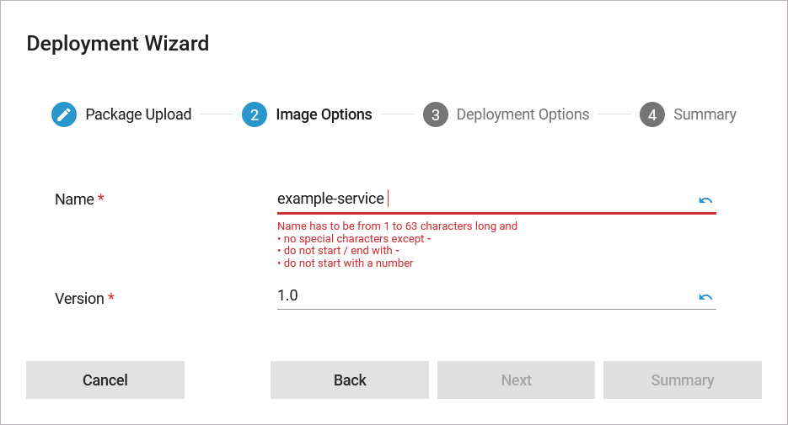Click the Next button
788x425 pixels.
coord(516,380)
